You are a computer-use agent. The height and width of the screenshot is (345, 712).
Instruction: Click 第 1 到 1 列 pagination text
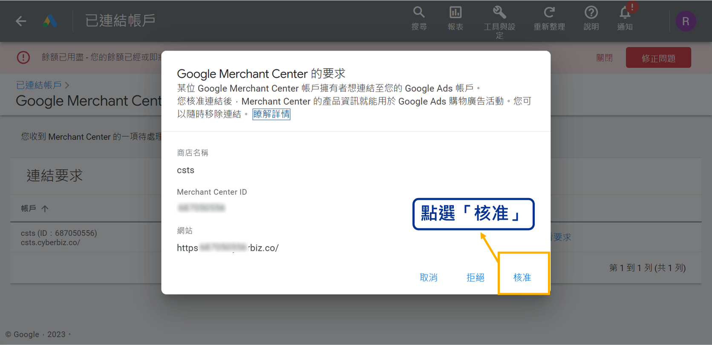click(647, 268)
